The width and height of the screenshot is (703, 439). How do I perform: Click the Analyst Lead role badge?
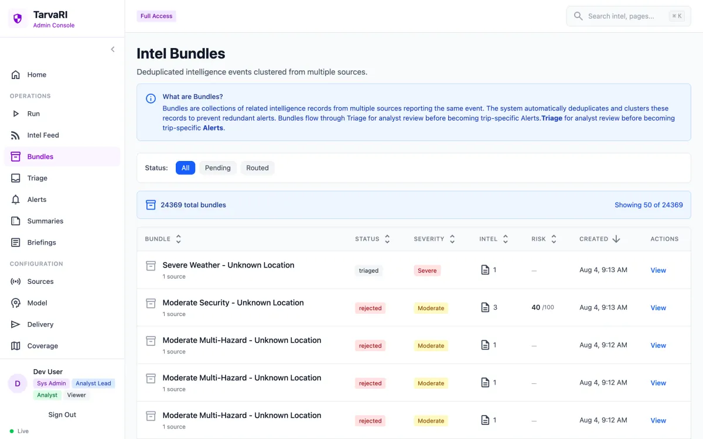[93, 383]
